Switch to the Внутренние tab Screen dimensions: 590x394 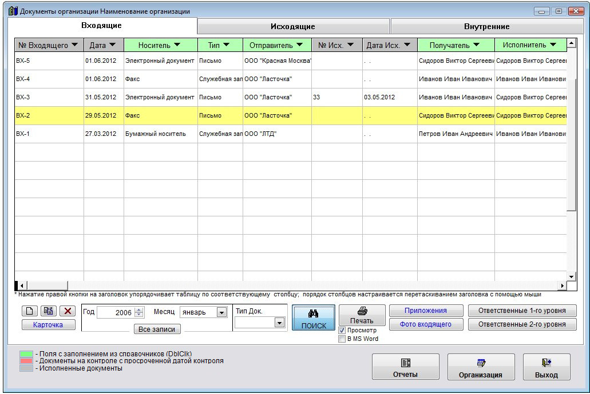point(486,26)
